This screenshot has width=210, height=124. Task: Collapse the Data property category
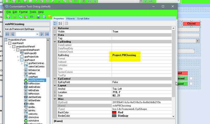pyautogui.click(x=55, y=35)
